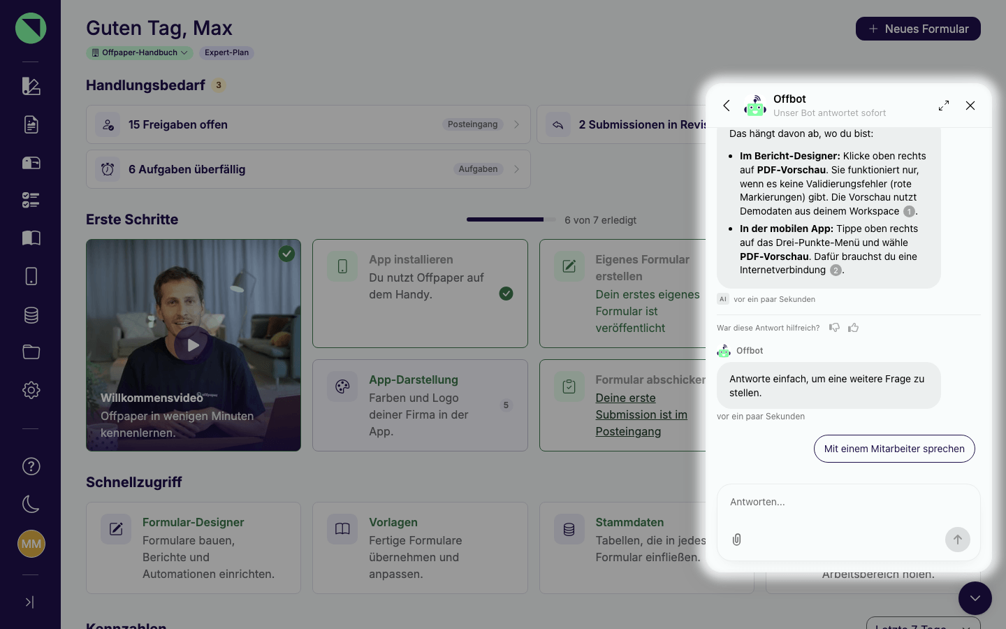Viewport: 1006px width, 629px height.
Task: Open the form designer sidebar icon
Action: pyautogui.click(x=31, y=87)
